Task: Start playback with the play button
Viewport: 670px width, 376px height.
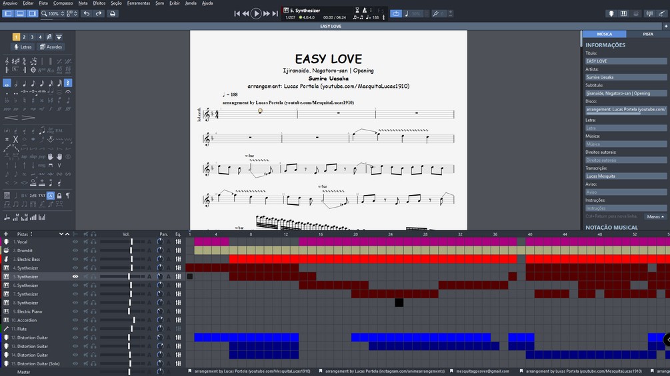Action: pyautogui.click(x=256, y=13)
